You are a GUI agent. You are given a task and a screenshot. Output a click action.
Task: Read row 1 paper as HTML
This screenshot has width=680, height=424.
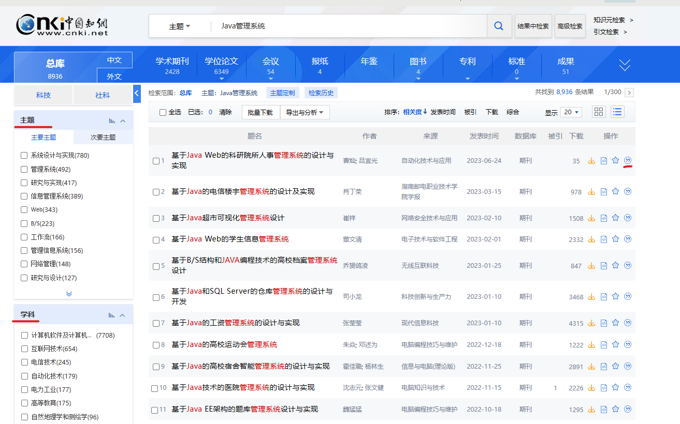point(603,161)
